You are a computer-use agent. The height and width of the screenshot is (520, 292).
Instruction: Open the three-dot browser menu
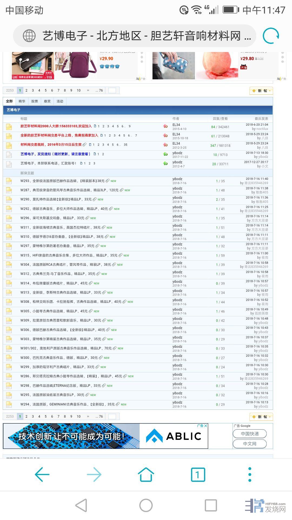coord(250,474)
